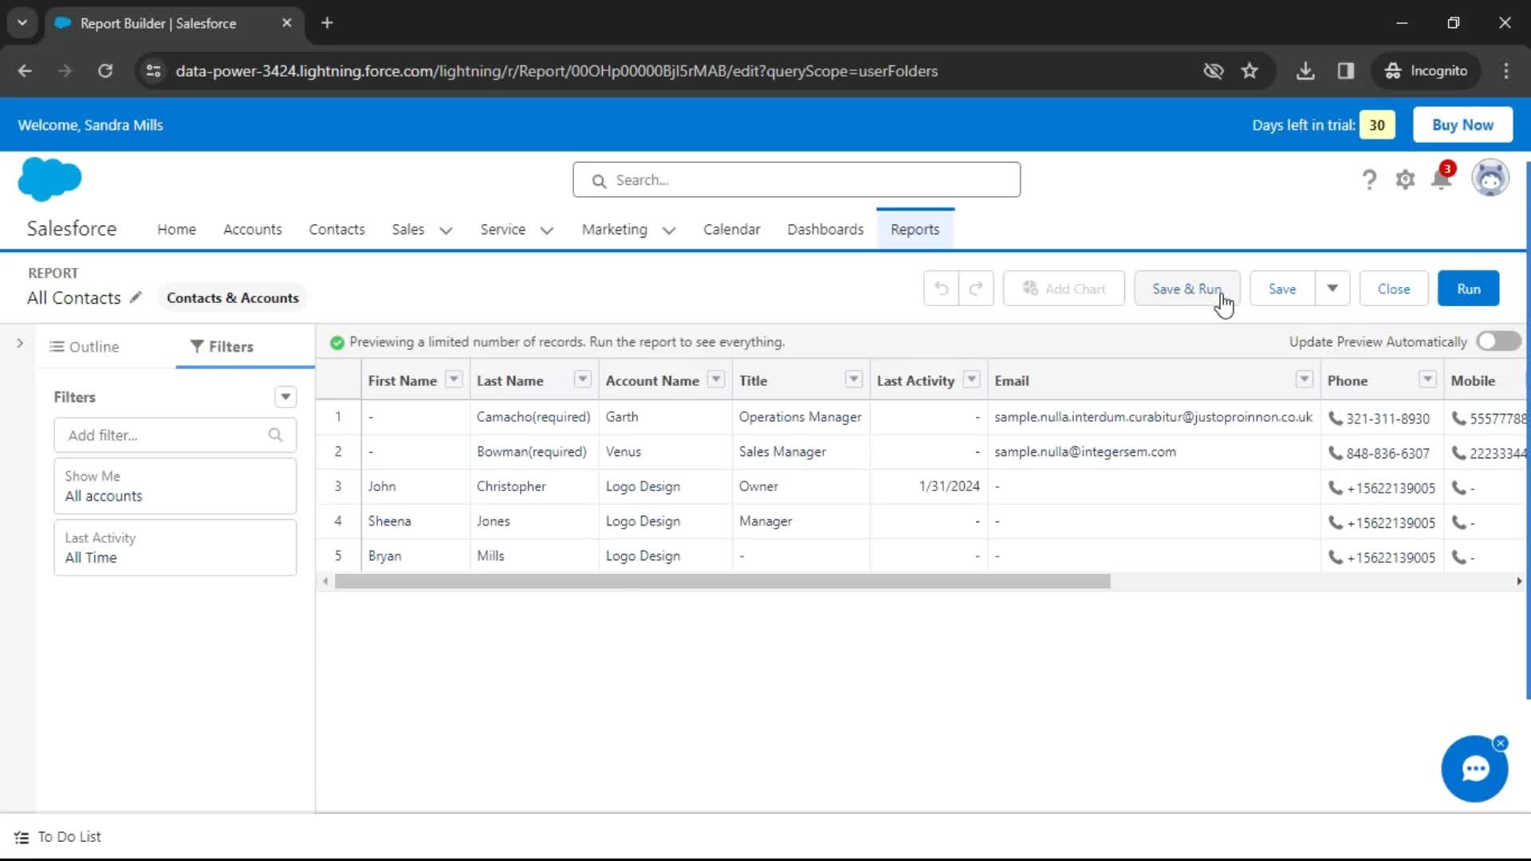Open the Accounts nav item
Screen dimensions: 1531x861
pyautogui.click(x=252, y=230)
